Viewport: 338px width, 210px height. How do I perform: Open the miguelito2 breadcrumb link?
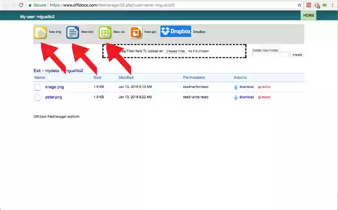pyautogui.click(x=73, y=70)
